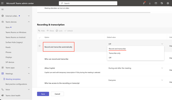
Task: Click Who has access to recording row
Action: click(62, 83)
